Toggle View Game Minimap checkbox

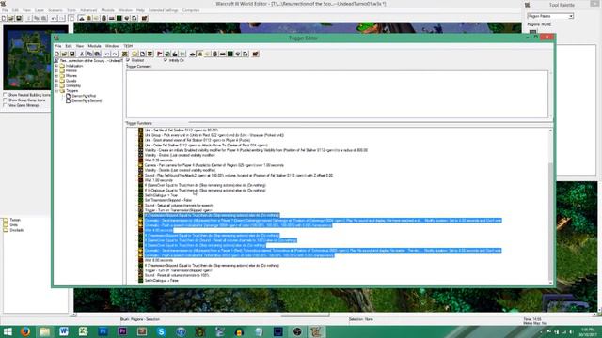point(5,105)
